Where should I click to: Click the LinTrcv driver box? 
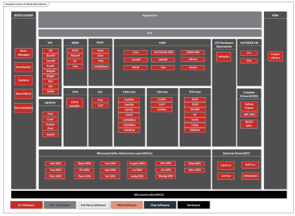click(226, 176)
